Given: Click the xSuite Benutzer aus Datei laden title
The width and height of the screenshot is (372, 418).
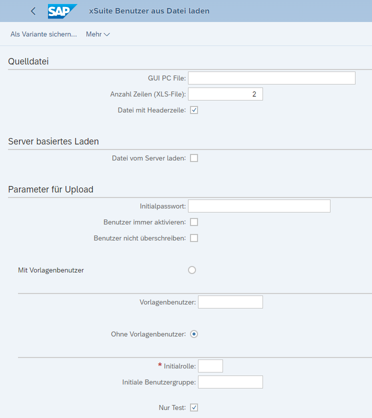Looking at the screenshot, I should click(149, 11).
